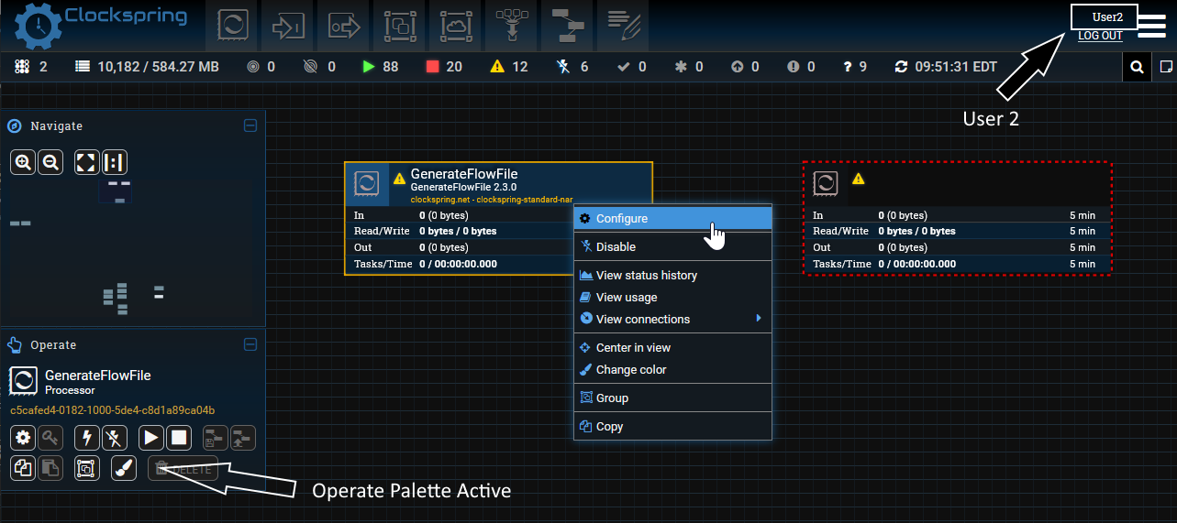The width and height of the screenshot is (1177, 523).
Task: Select View status history menu item
Action: (672, 275)
